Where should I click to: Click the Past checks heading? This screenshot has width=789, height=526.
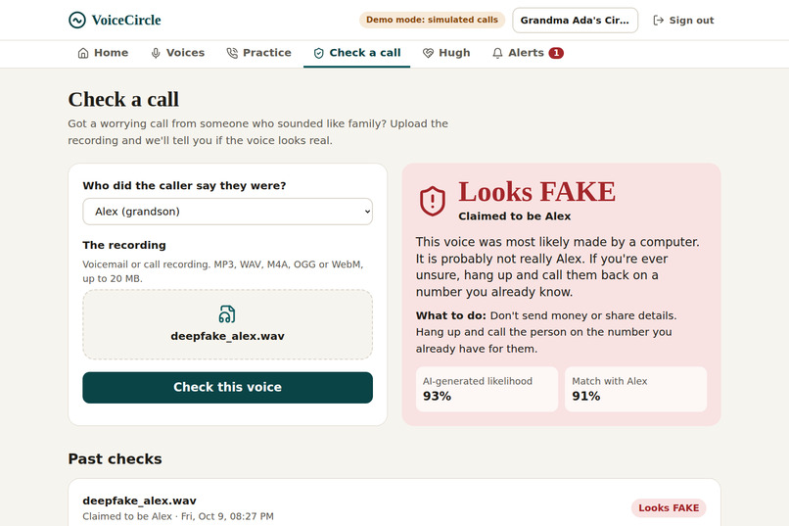(x=115, y=459)
